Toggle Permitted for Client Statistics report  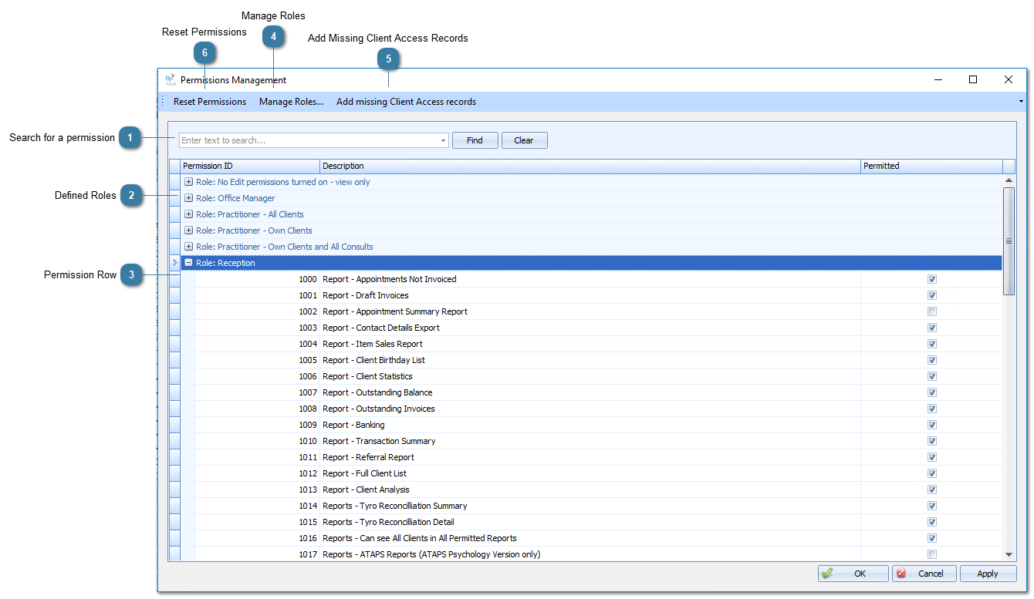pos(932,376)
